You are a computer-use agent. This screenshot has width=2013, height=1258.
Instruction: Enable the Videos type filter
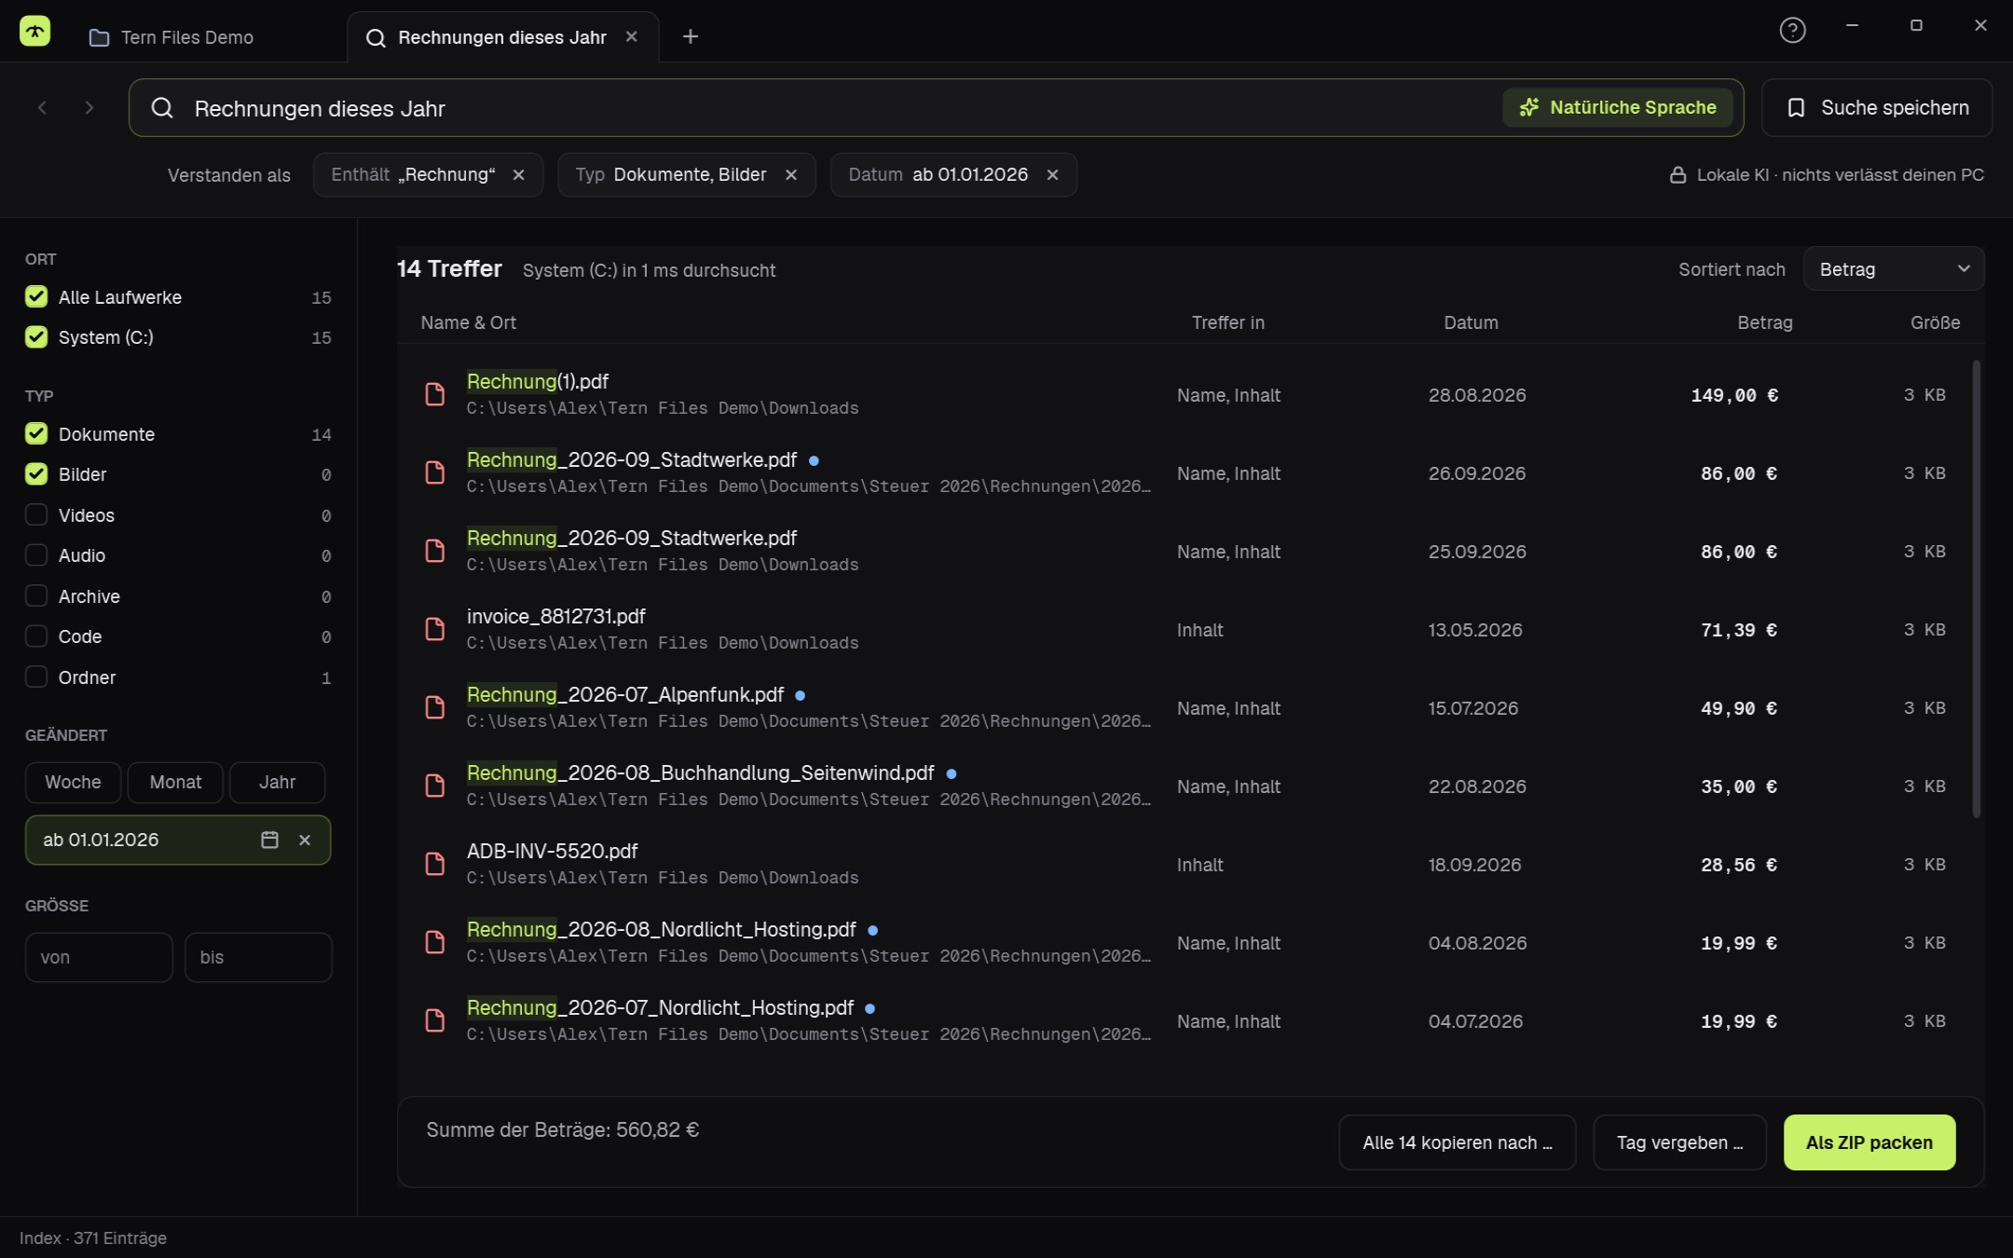pyautogui.click(x=36, y=514)
